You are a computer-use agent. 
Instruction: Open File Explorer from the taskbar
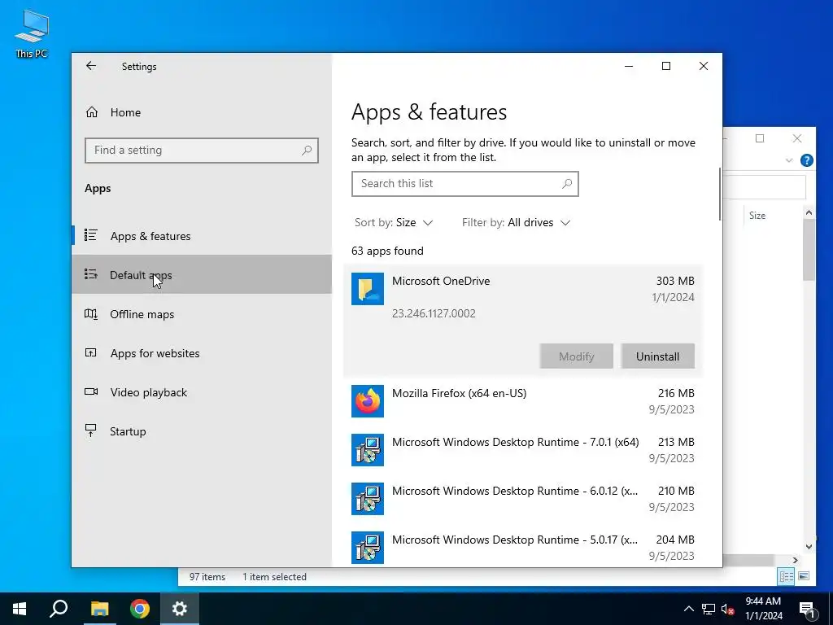99,609
